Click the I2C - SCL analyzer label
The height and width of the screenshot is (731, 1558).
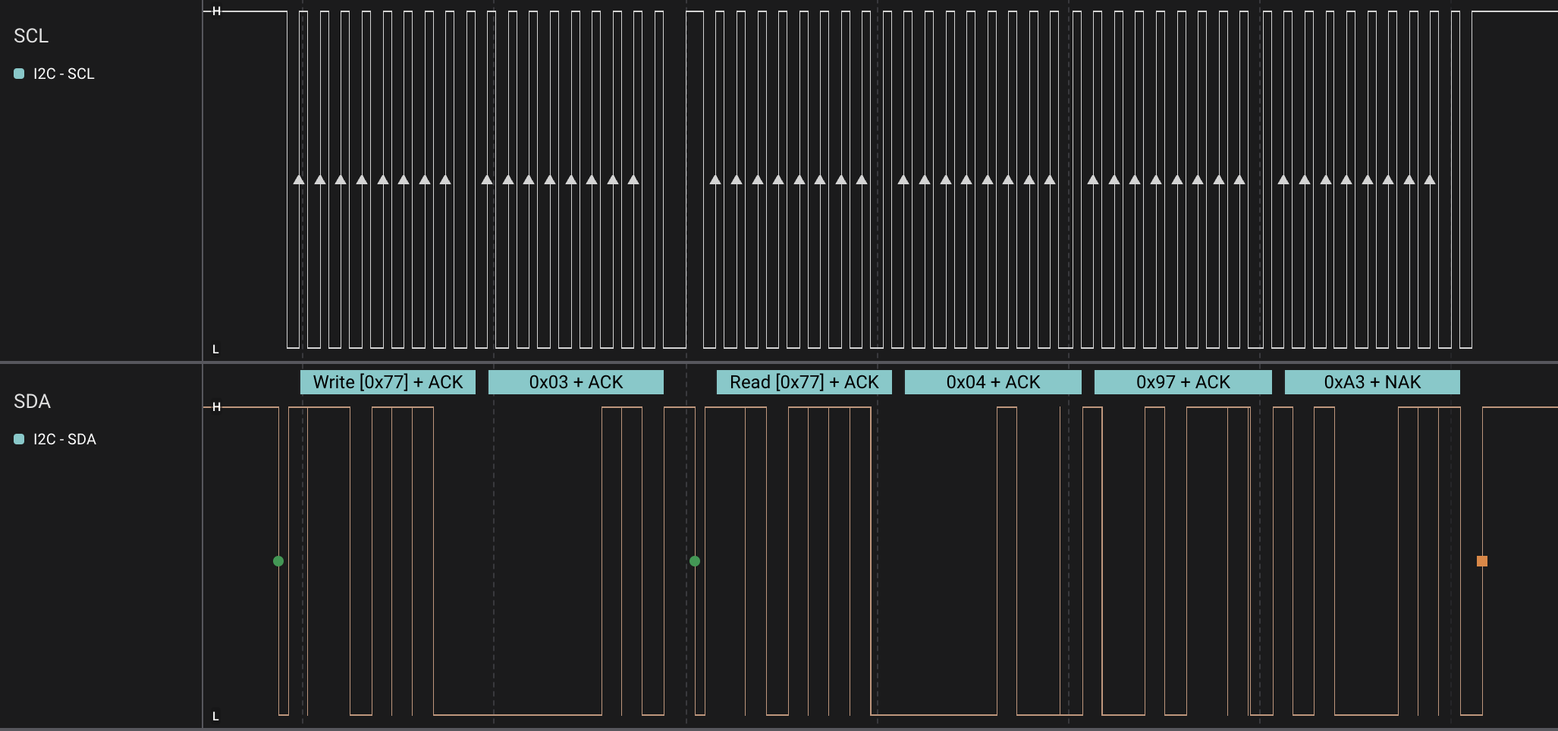[x=64, y=74]
